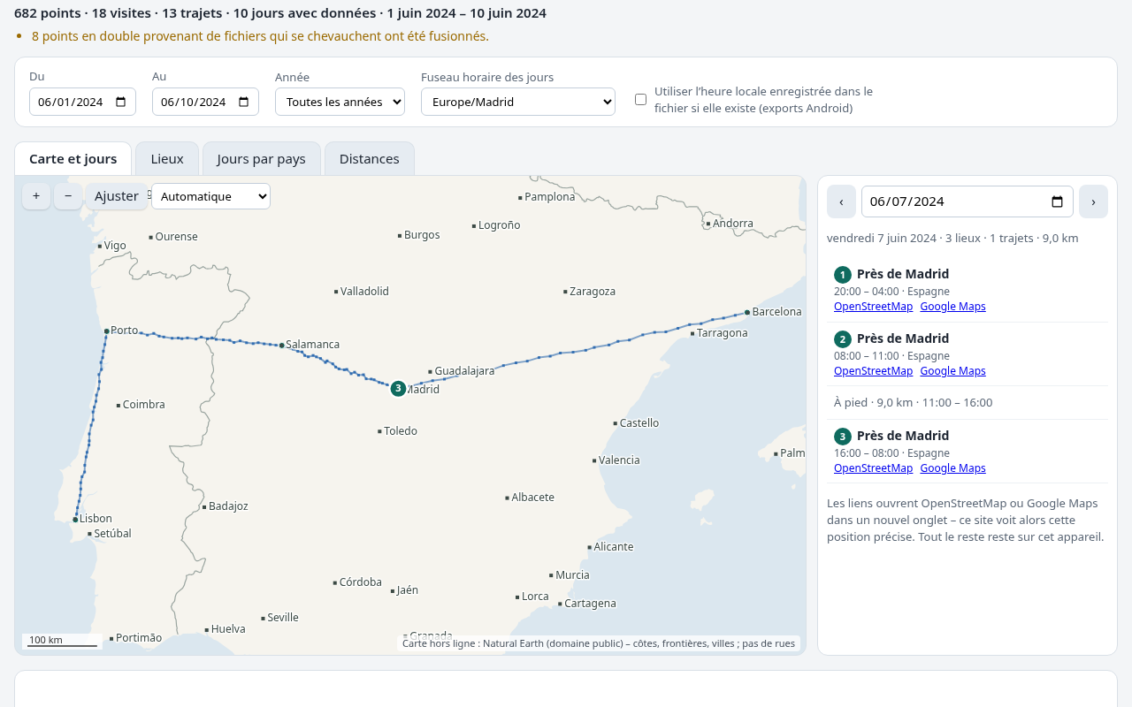Screen dimensions: 1132x707
Task: Zoom out the map with minus button
Action: pos(68,196)
